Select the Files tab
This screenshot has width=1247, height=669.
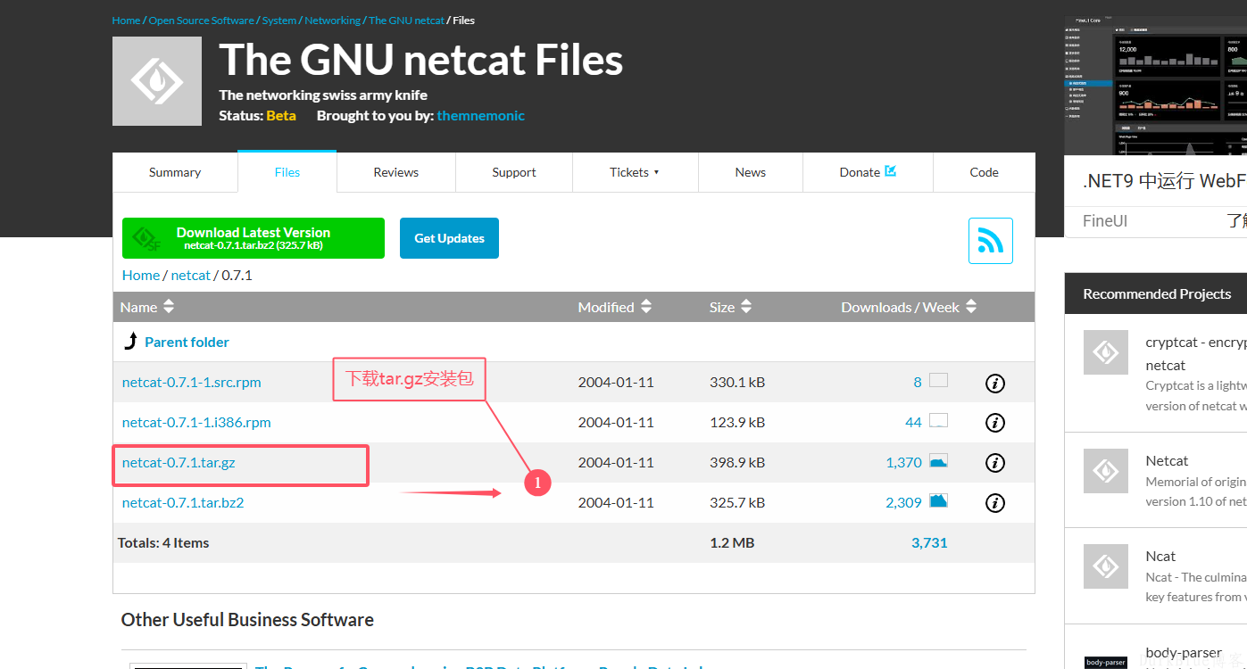[287, 172]
